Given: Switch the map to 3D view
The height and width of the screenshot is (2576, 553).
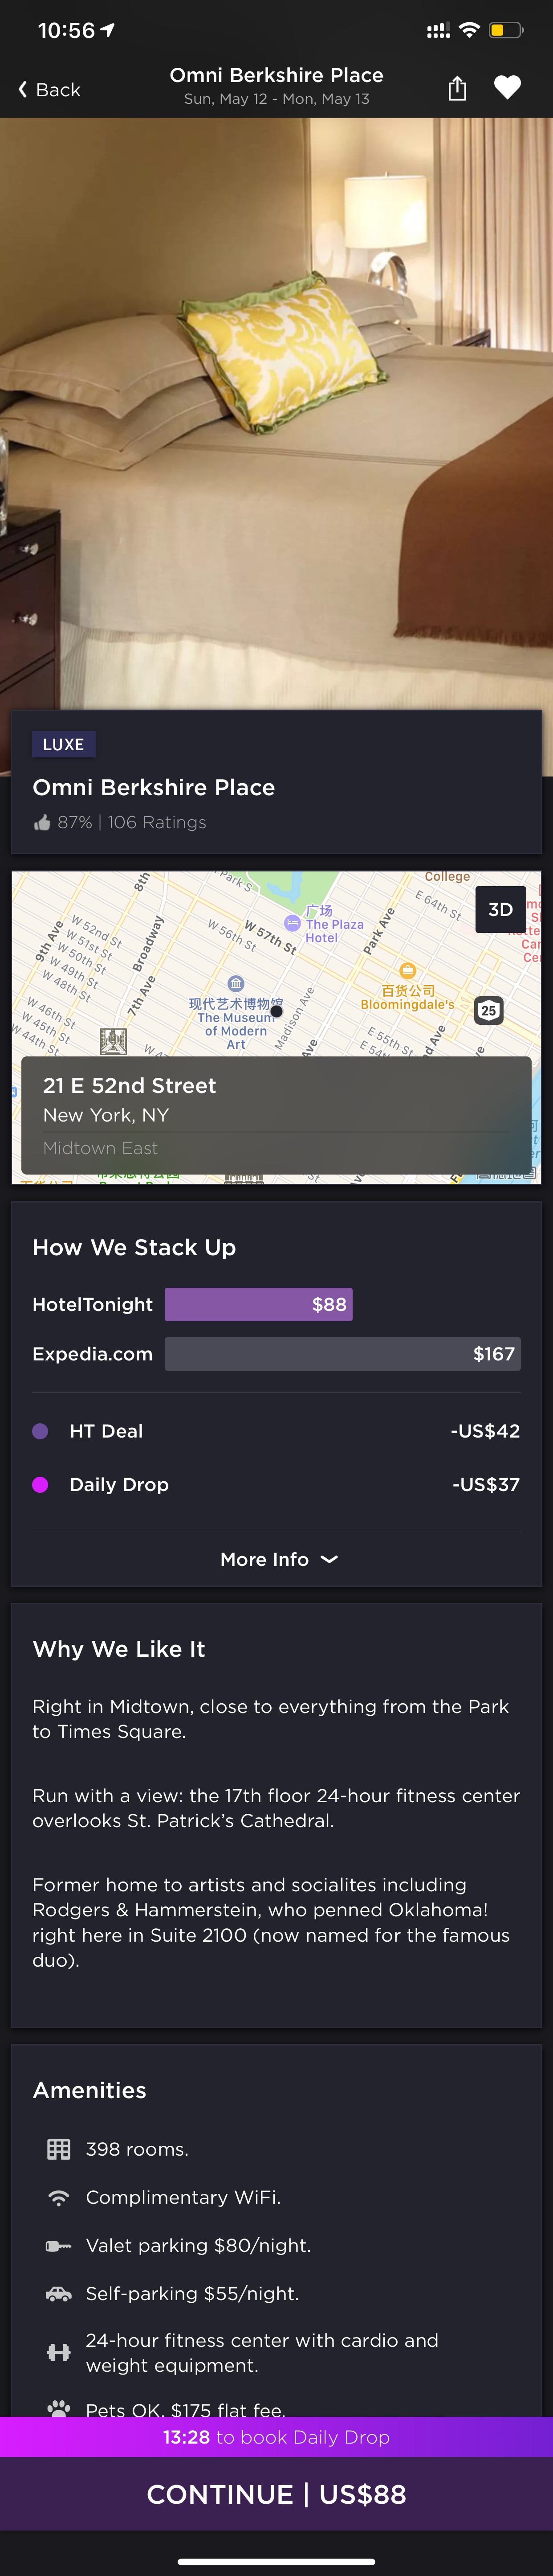Looking at the screenshot, I should point(500,909).
